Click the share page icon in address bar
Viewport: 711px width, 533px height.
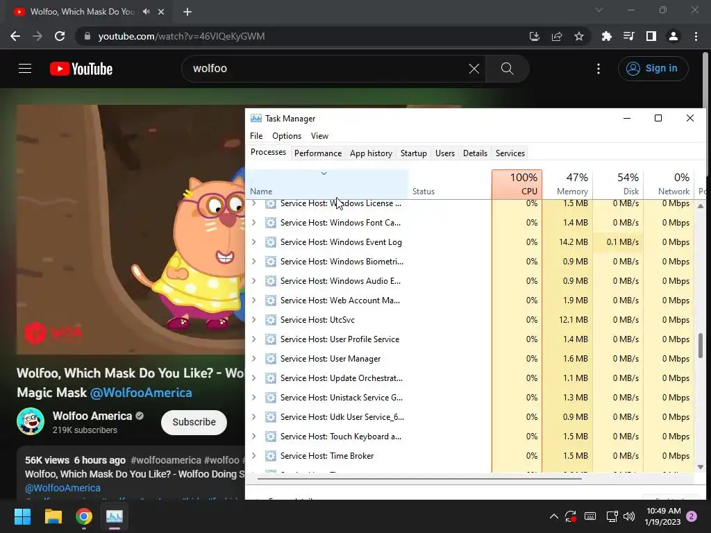[557, 36]
